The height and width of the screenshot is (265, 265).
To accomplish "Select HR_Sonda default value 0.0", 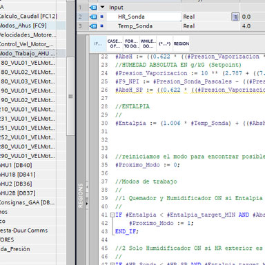I will click(x=246, y=17).
